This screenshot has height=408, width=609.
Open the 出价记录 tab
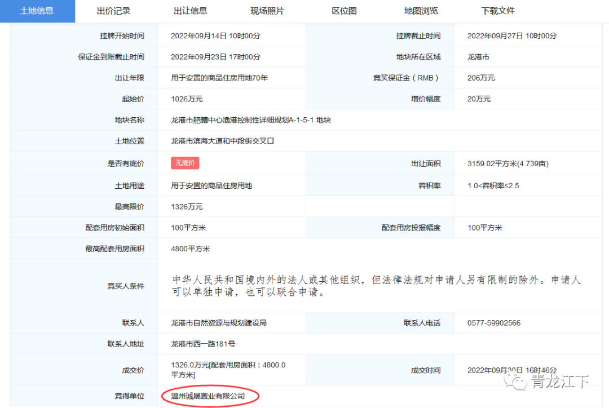113,11
